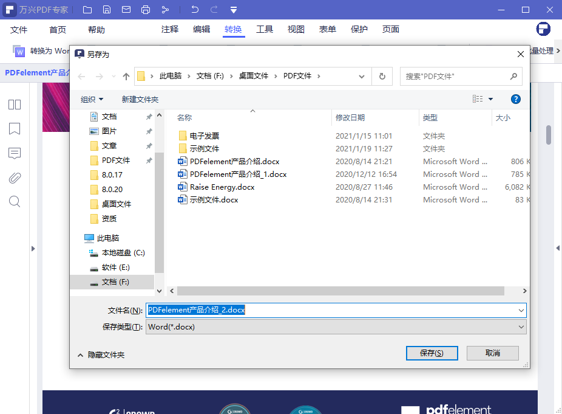Open the search magnifier icon in sidebar
Image resolution: width=562 pixels, height=414 pixels.
tap(15, 202)
